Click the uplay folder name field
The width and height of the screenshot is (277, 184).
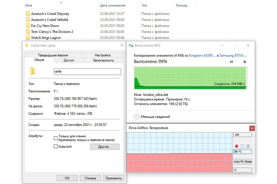coord(87,72)
